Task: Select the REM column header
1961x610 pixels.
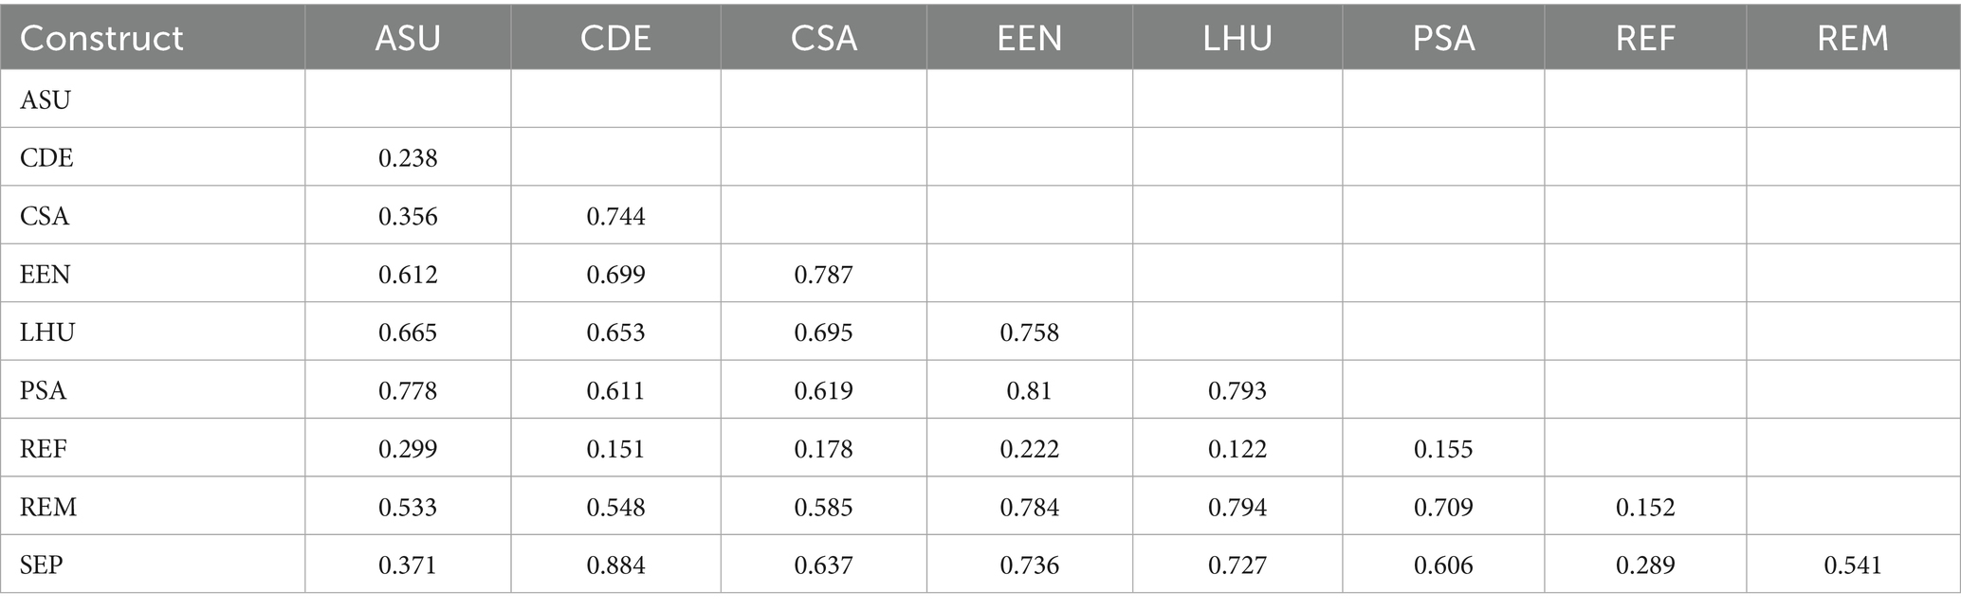Action: click(1852, 38)
